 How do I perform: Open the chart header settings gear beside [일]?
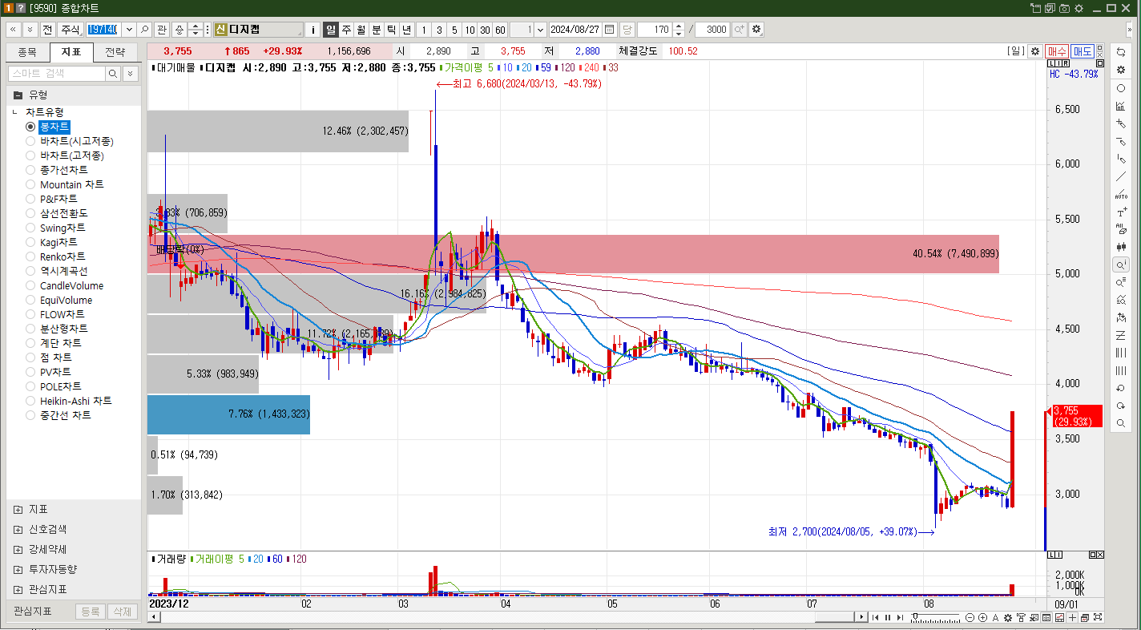(x=1034, y=50)
